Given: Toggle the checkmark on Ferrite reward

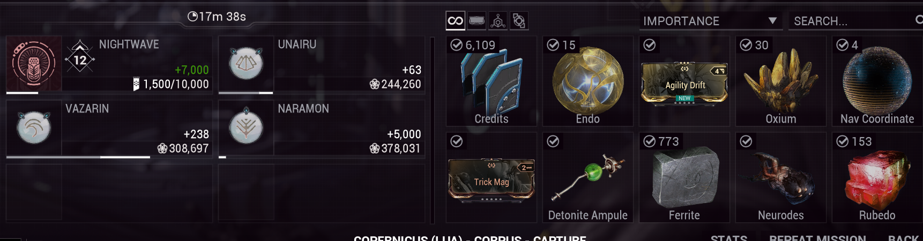Looking at the screenshot, I should pyautogui.click(x=650, y=141).
